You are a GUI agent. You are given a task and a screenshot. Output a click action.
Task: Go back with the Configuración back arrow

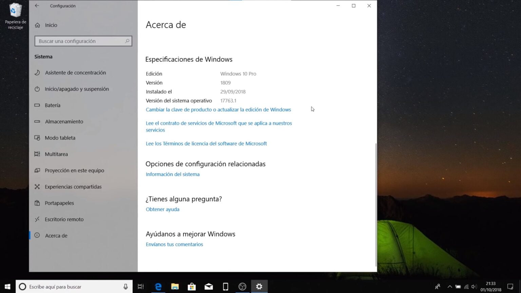pyautogui.click(x=37, y=6)
